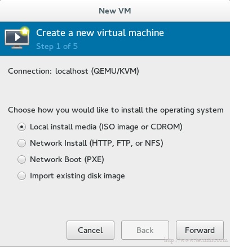Click the tecmint.com watermark link
230x247 pixels.
click(196, 240)
